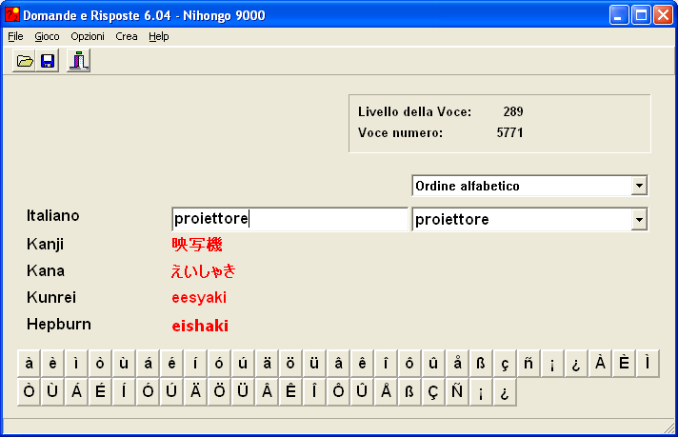678x437 pixels.
Task: Click the open folder toolbar icon
Action: (x=24, y=61)
